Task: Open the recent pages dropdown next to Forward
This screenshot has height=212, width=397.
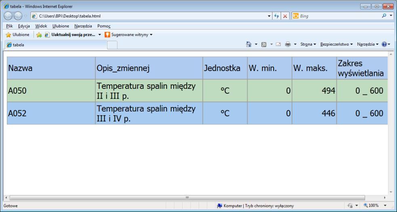Action: (25, 16)
